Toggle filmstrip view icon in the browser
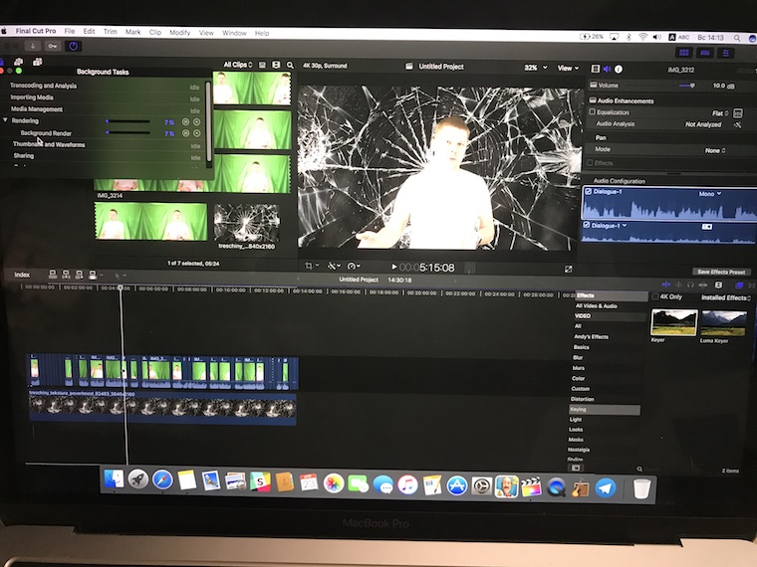The image size is (757, 567). click(x=276, y=65)
